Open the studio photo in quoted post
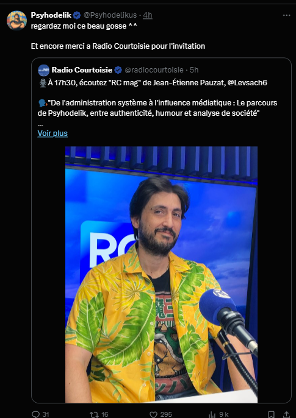The image size is (296, 418). [161, 274]
